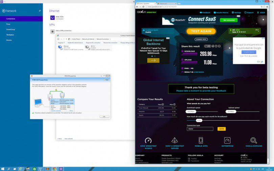Open Speedtest Settings gear link

[236, 13]
